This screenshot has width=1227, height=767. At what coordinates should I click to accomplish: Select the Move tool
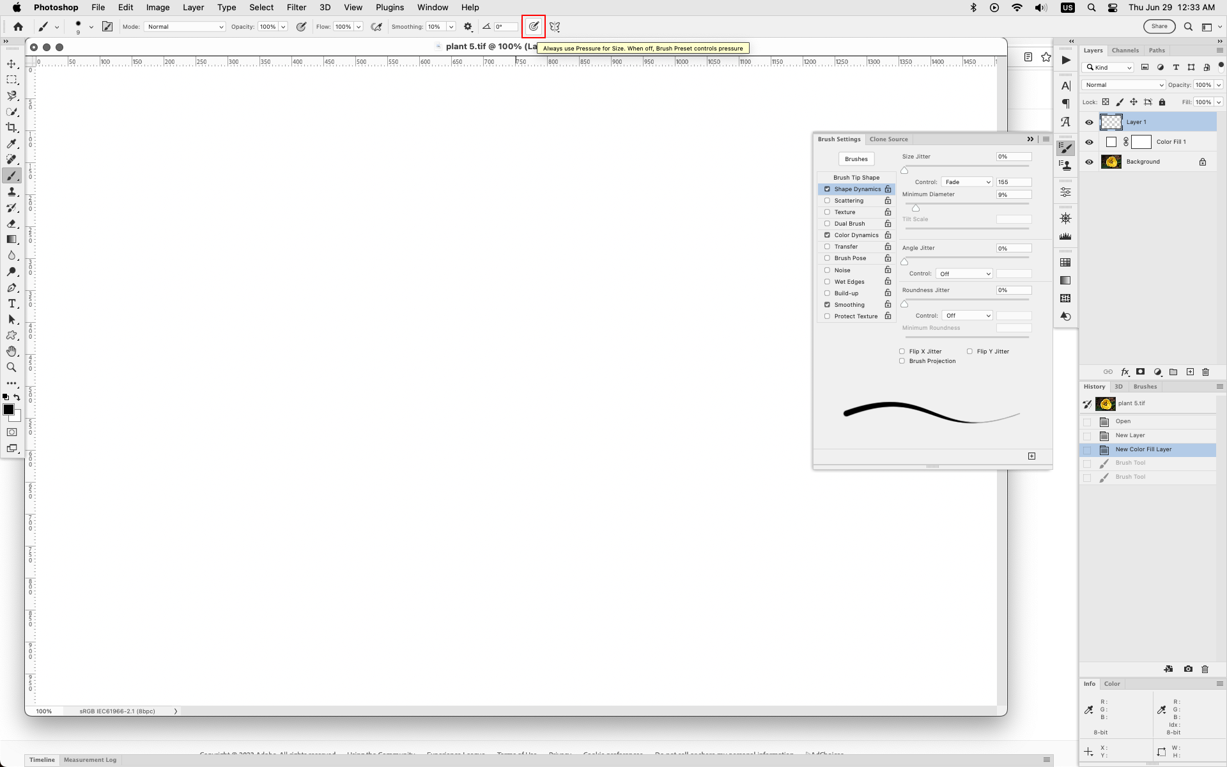(x=12, y=63)
